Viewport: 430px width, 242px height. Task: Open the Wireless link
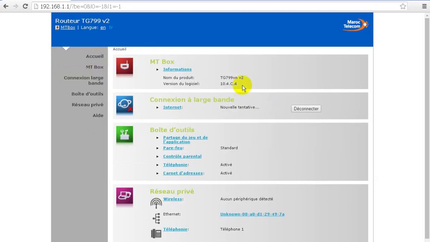(173, 199)
